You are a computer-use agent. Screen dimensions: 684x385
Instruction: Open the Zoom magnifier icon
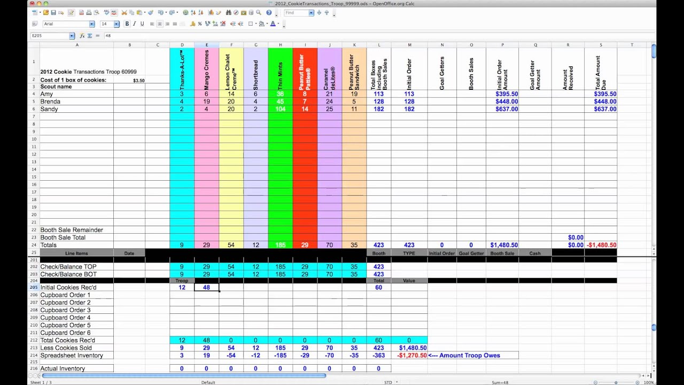[x=258, y=12]
